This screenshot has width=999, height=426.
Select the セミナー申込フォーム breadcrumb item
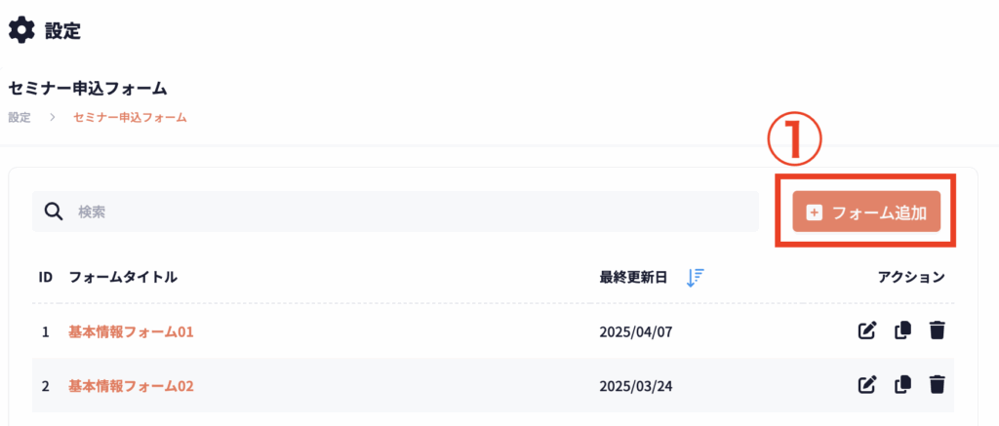point(130,118)
